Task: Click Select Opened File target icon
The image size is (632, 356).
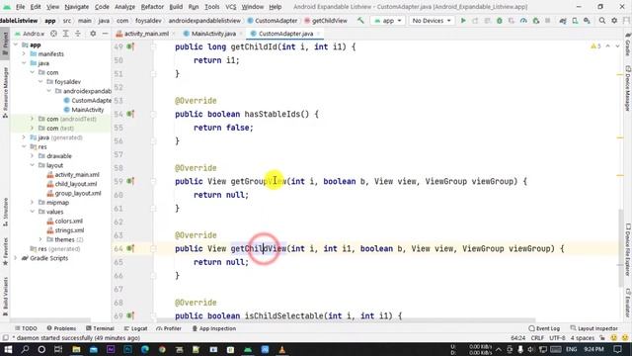Action: point(53,34)
